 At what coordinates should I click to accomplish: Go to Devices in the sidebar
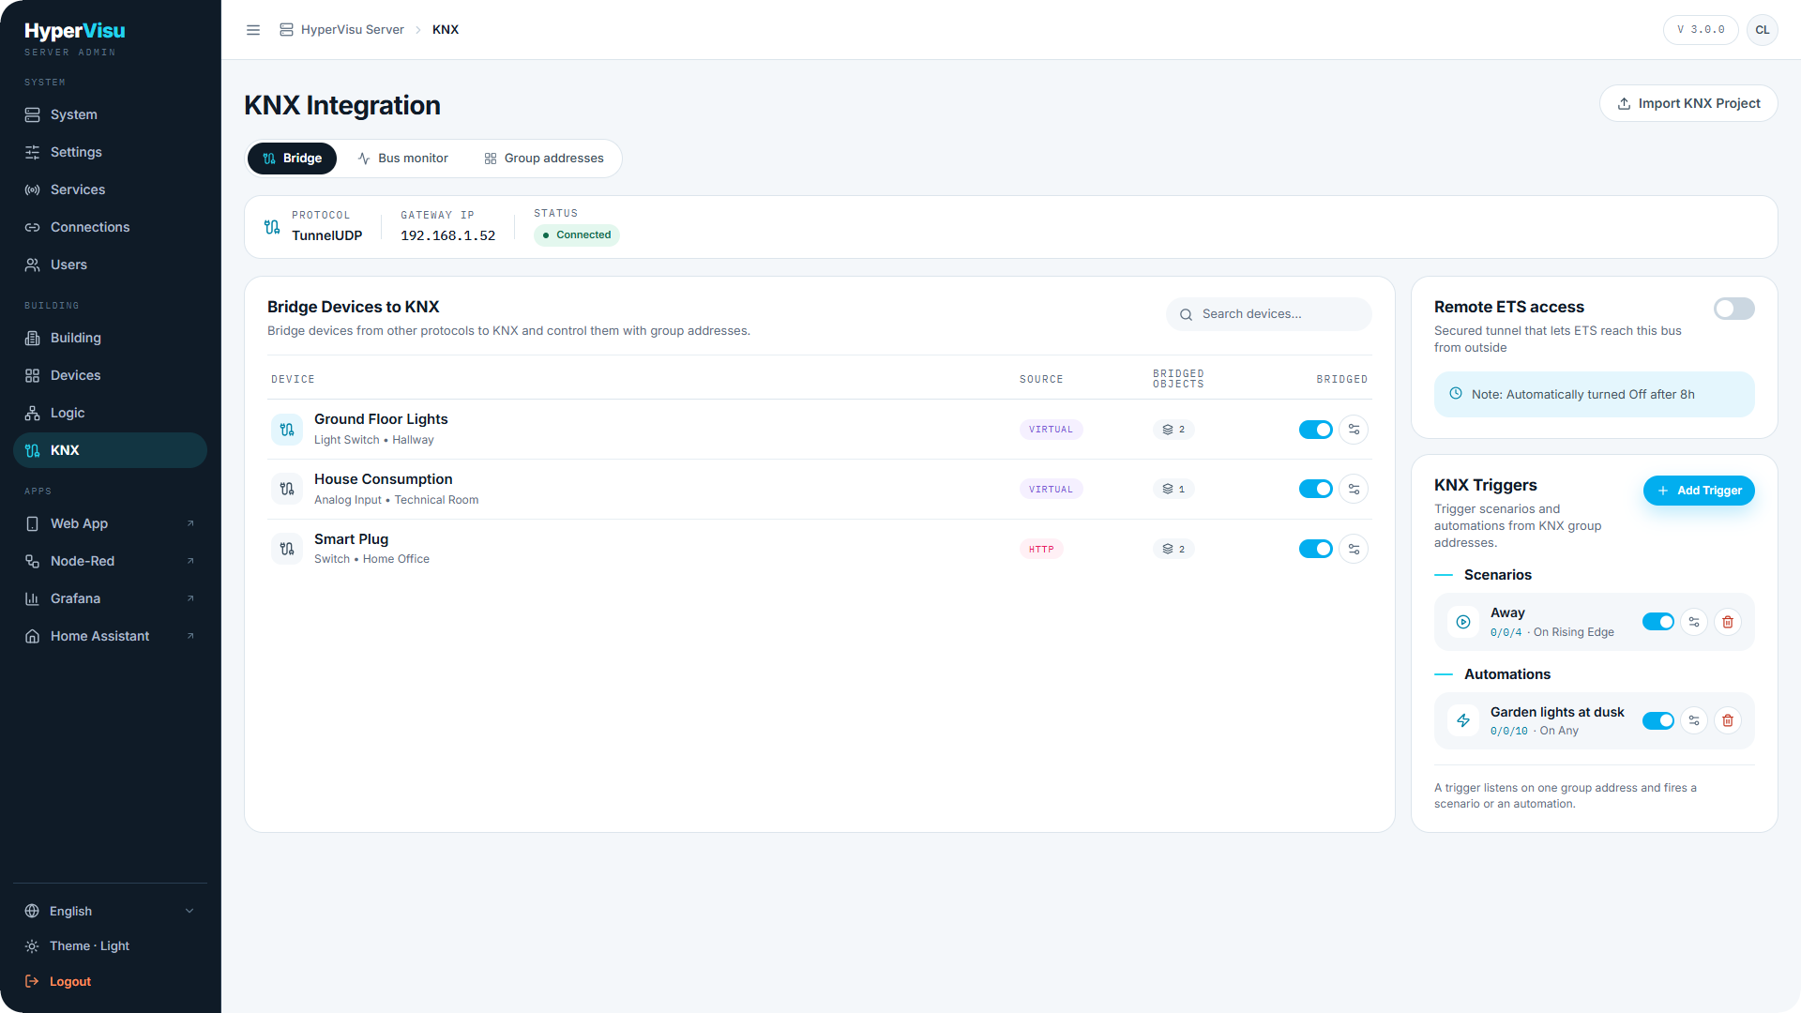pos(111,375)
